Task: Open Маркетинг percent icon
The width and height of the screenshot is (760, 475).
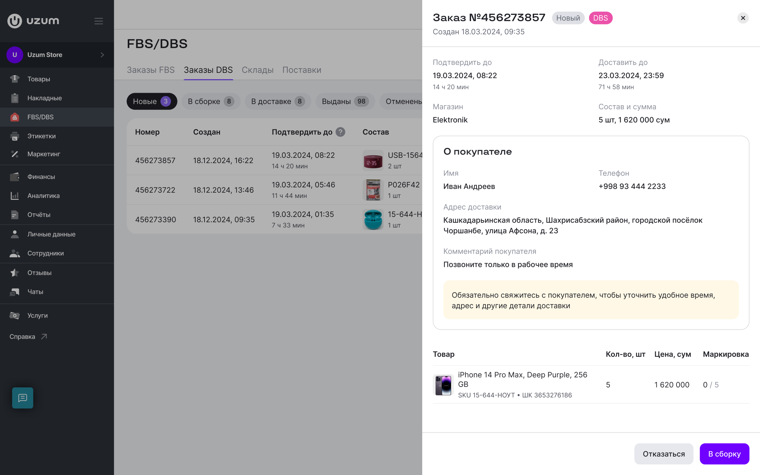Action: [x=15, y=154]
